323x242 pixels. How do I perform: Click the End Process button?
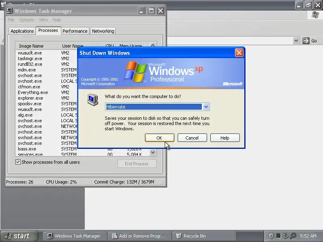(x=137, y=164)
